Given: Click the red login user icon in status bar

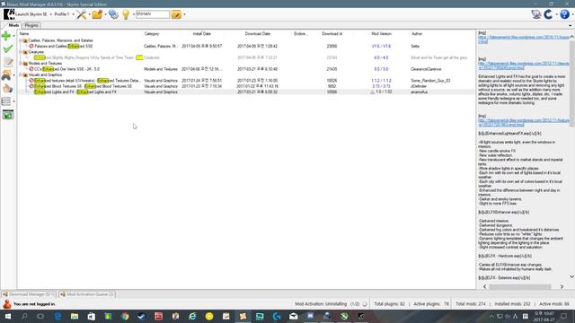Looking at the screenshot, I should tap(6, 304).
